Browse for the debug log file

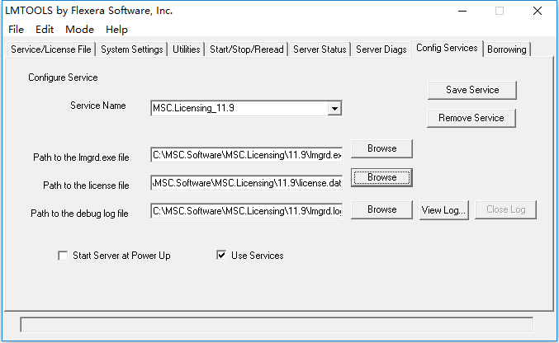pos(381,209)
